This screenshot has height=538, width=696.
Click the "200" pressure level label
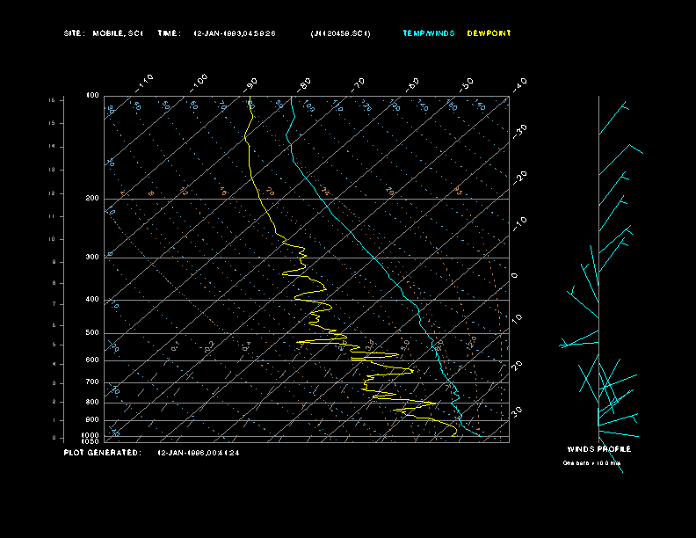[x=92, y=199]
